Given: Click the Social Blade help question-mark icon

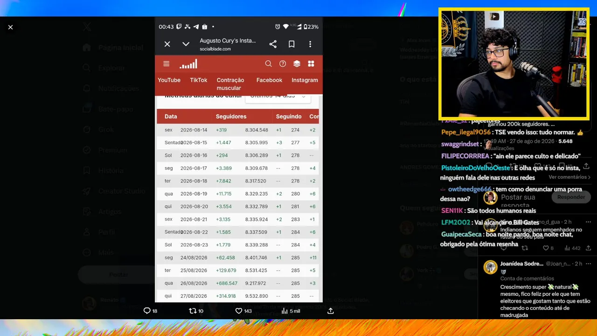Looking at the screenshot, I should click(x=283, y=64).
